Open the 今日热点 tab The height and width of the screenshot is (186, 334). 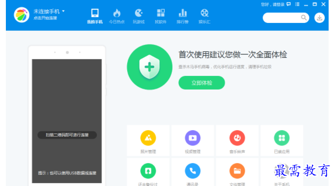click(x=117, y=16)
